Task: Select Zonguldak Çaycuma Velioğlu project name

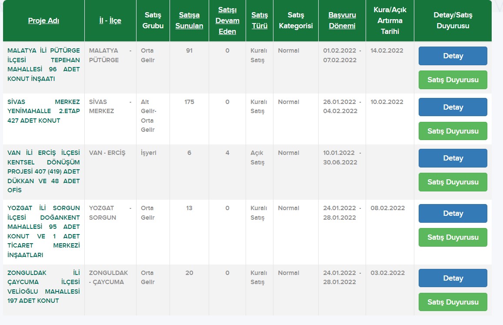Action: point(43,287)
